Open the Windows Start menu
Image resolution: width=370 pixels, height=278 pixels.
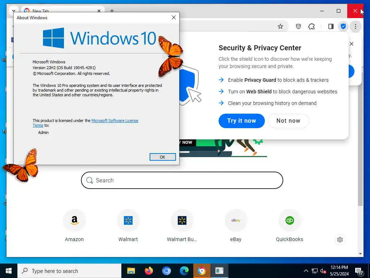(x=9, y=271)
